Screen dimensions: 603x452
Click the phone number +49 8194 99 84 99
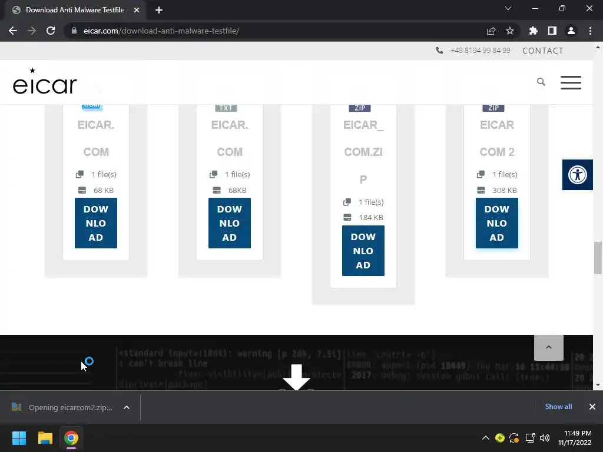[x=481, y=51]
